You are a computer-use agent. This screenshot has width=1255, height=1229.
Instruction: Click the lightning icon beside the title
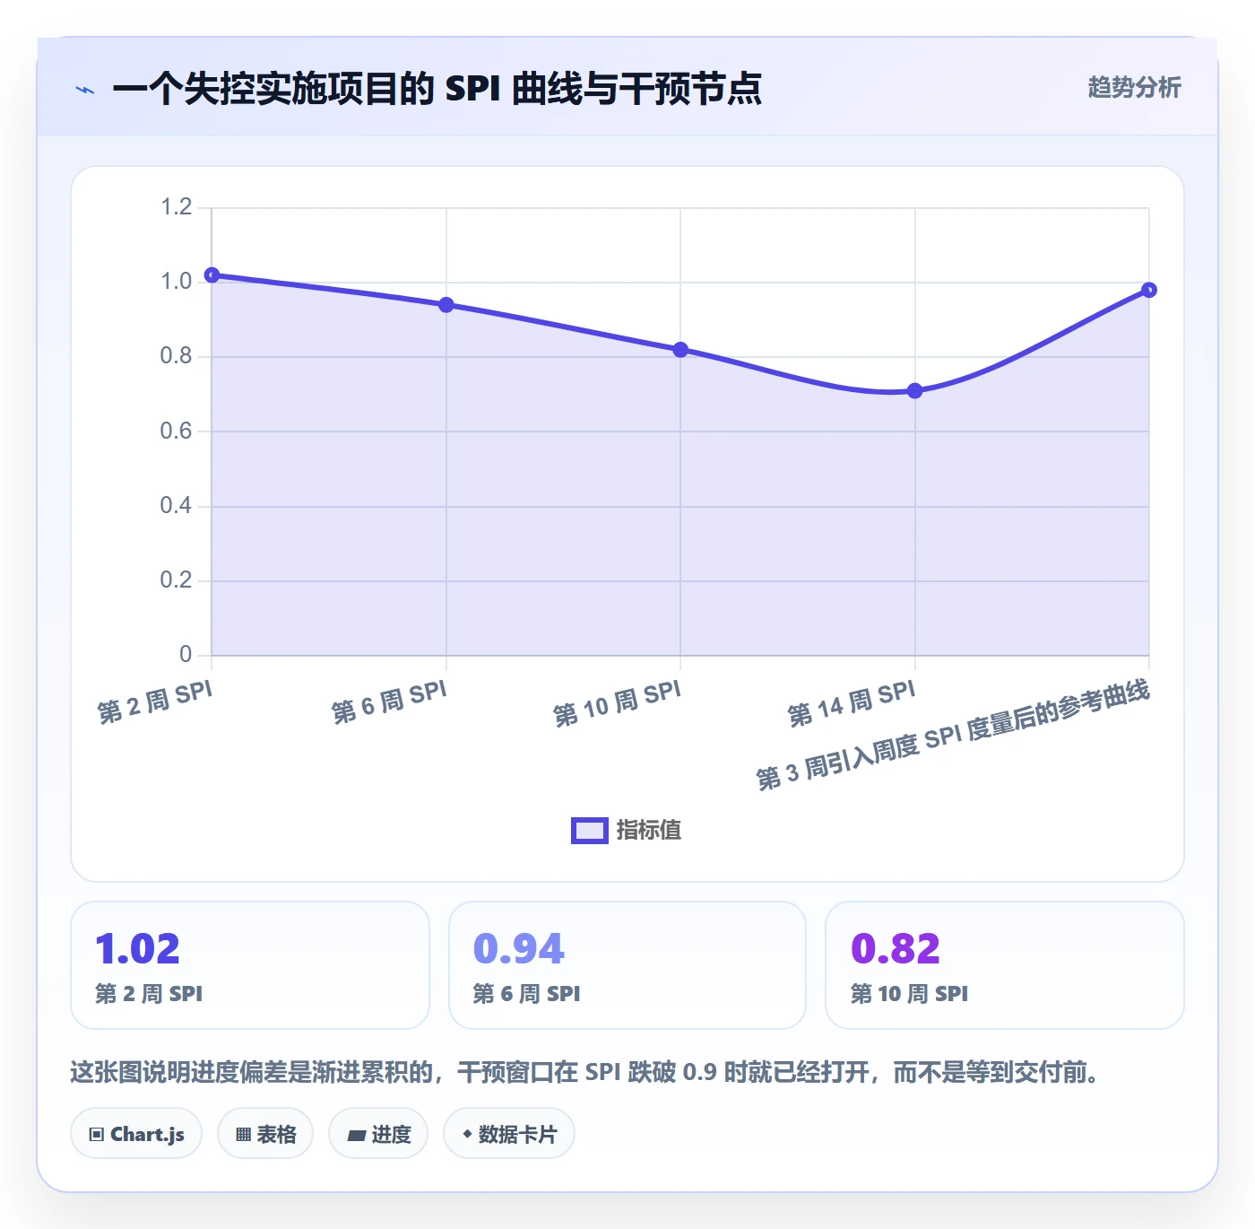pos(85,90)
